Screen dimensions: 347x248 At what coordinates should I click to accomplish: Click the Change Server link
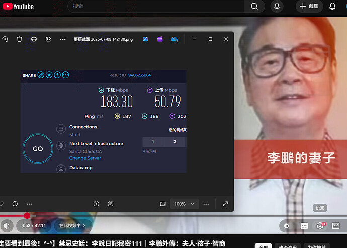[85, 158]
